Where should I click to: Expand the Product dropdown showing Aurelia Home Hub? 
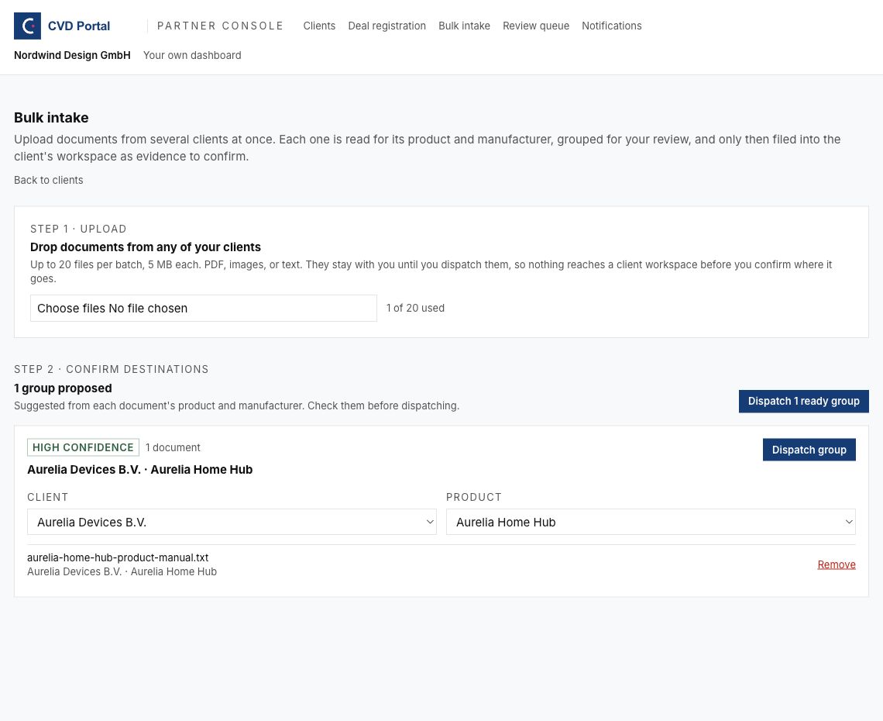651,522
